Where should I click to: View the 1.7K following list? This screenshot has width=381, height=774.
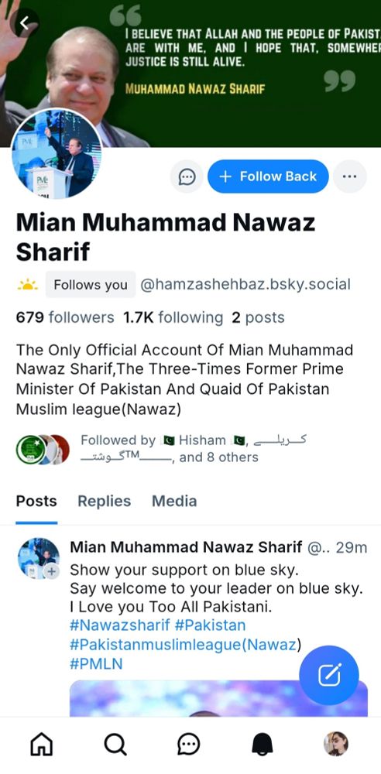tap(173, 317)
